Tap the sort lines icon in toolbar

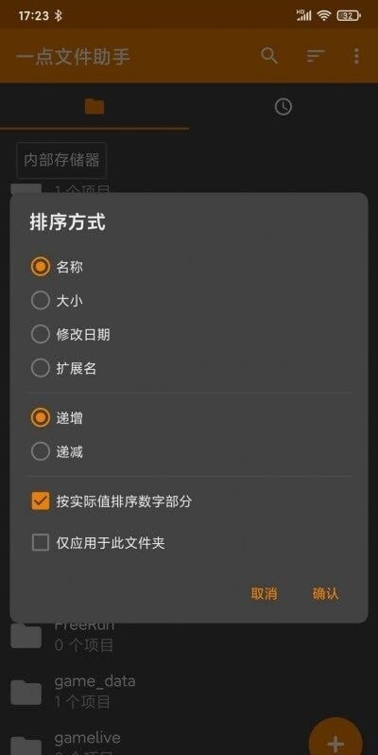point(316,56)
